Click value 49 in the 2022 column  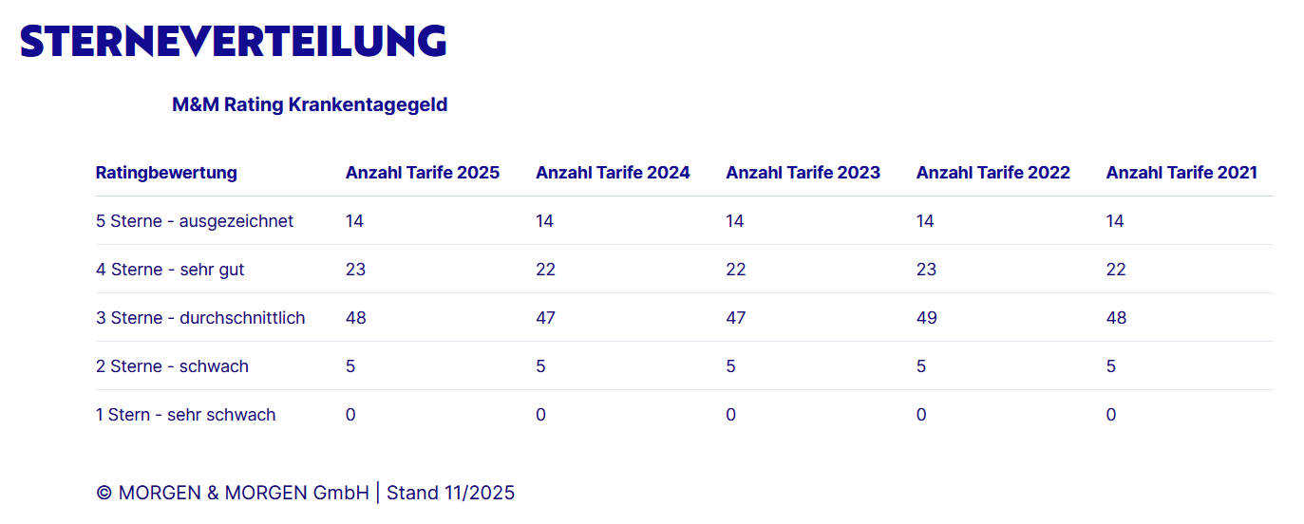(926, 318)
